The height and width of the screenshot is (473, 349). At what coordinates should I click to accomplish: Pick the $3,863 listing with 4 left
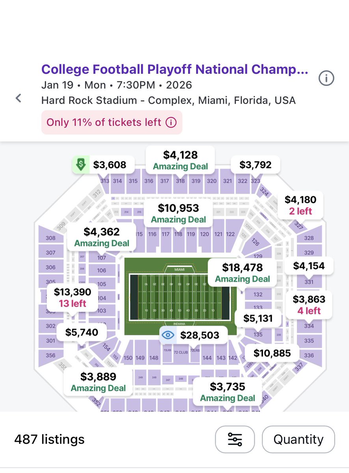309,304
